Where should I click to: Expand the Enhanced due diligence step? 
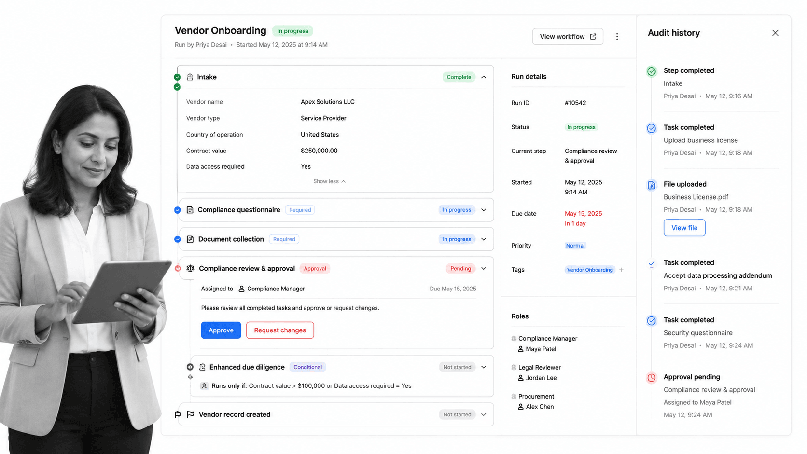pos(484,367)
